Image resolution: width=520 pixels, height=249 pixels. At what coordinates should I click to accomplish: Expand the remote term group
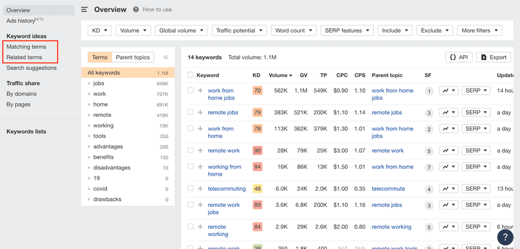coord(89,115)
